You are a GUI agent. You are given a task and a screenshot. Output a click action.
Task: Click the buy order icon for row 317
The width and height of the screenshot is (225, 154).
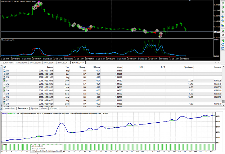click(x=4, y=100)
